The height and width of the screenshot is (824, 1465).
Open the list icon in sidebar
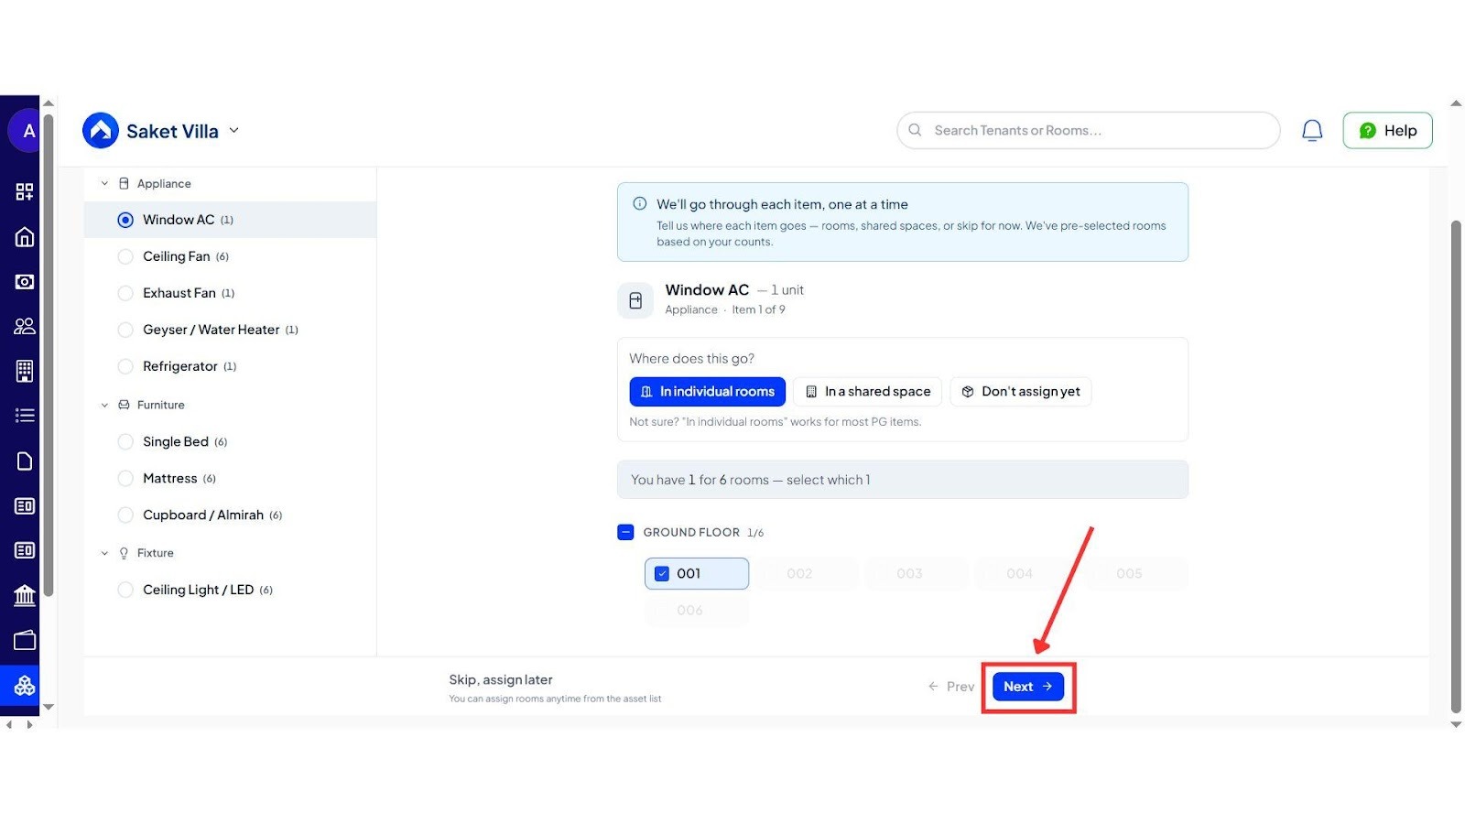[x=25, y=416]
